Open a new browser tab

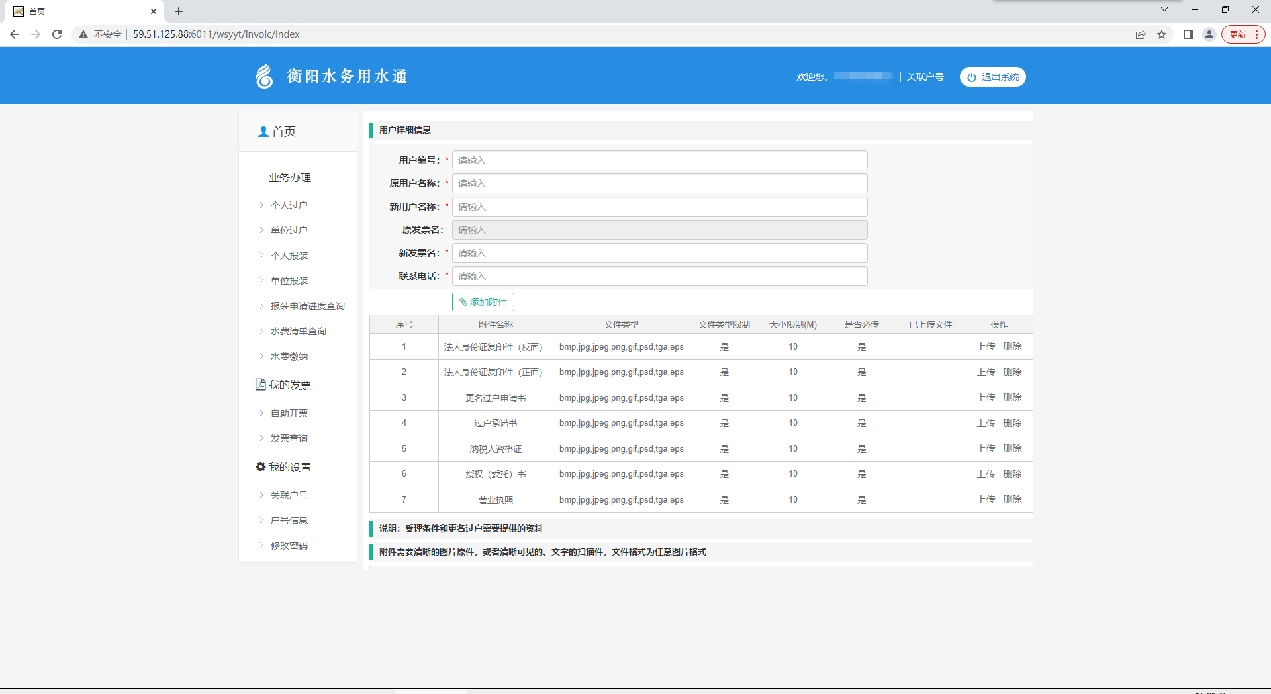179,11
